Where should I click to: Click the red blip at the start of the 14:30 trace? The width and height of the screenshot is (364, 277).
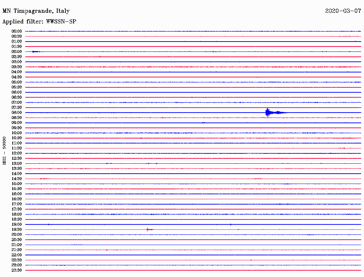(x=44, y=179)
